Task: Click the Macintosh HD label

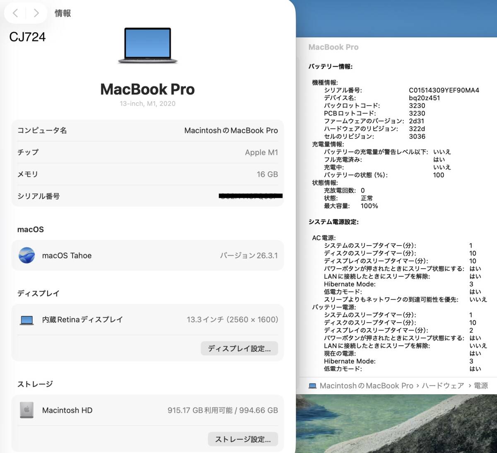Action: coord(67,410)
